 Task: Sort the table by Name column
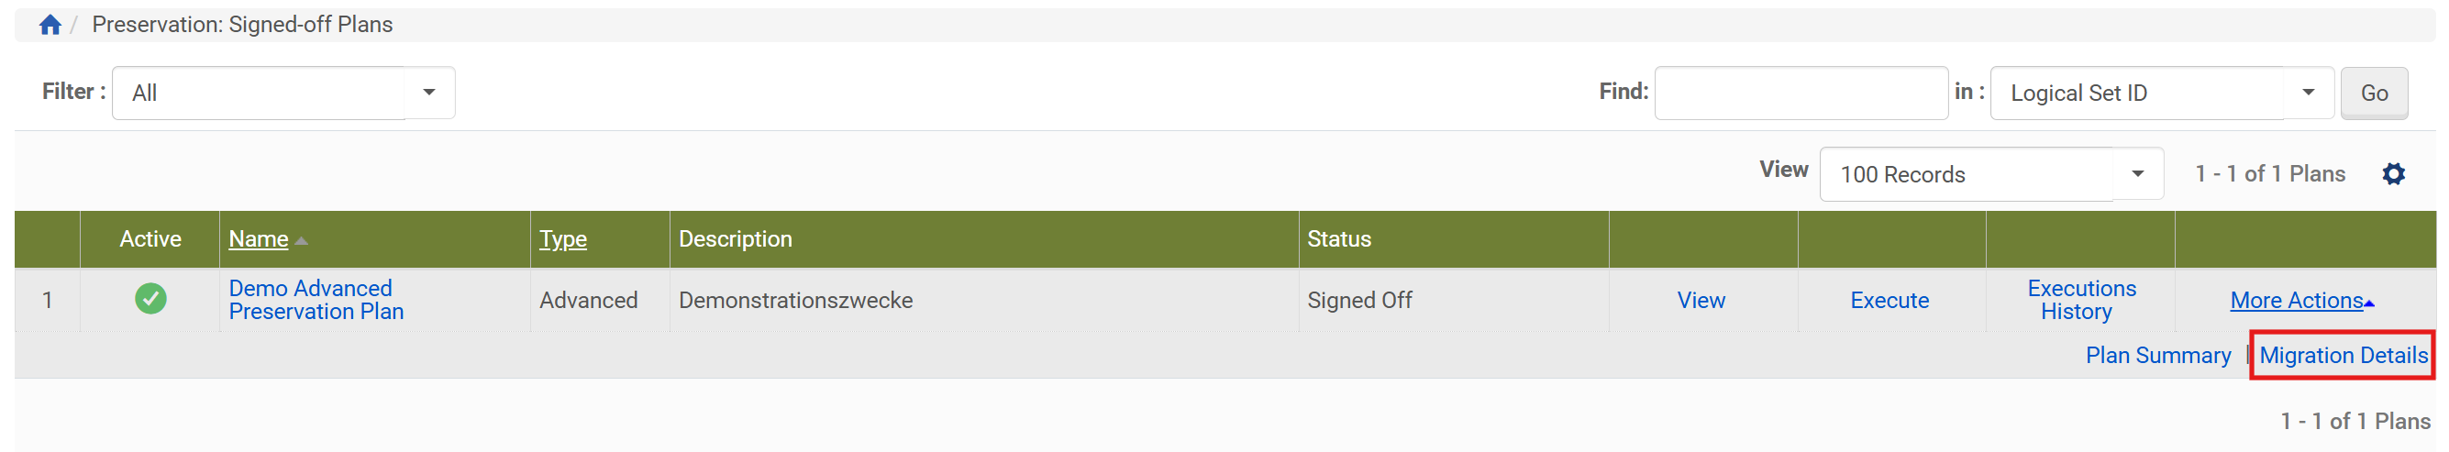tap(259, 239)
